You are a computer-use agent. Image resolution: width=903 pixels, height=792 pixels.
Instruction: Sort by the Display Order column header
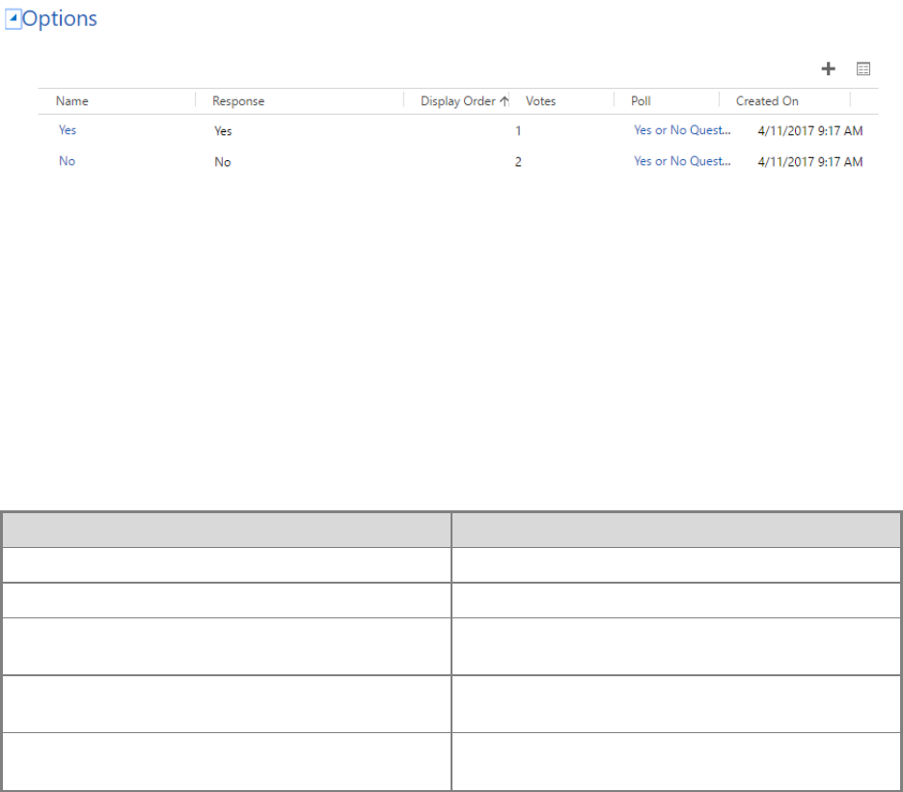[x=457, y=101]
